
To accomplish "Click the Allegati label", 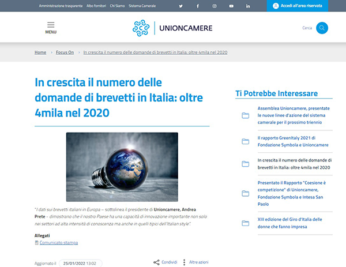I will [42, 236].
